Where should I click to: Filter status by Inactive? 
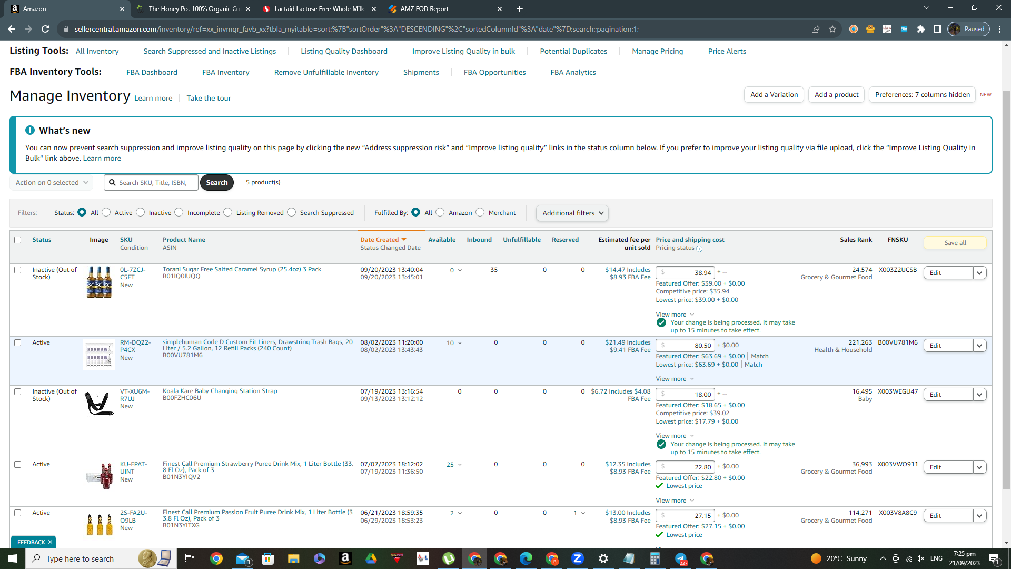(140, 212)
